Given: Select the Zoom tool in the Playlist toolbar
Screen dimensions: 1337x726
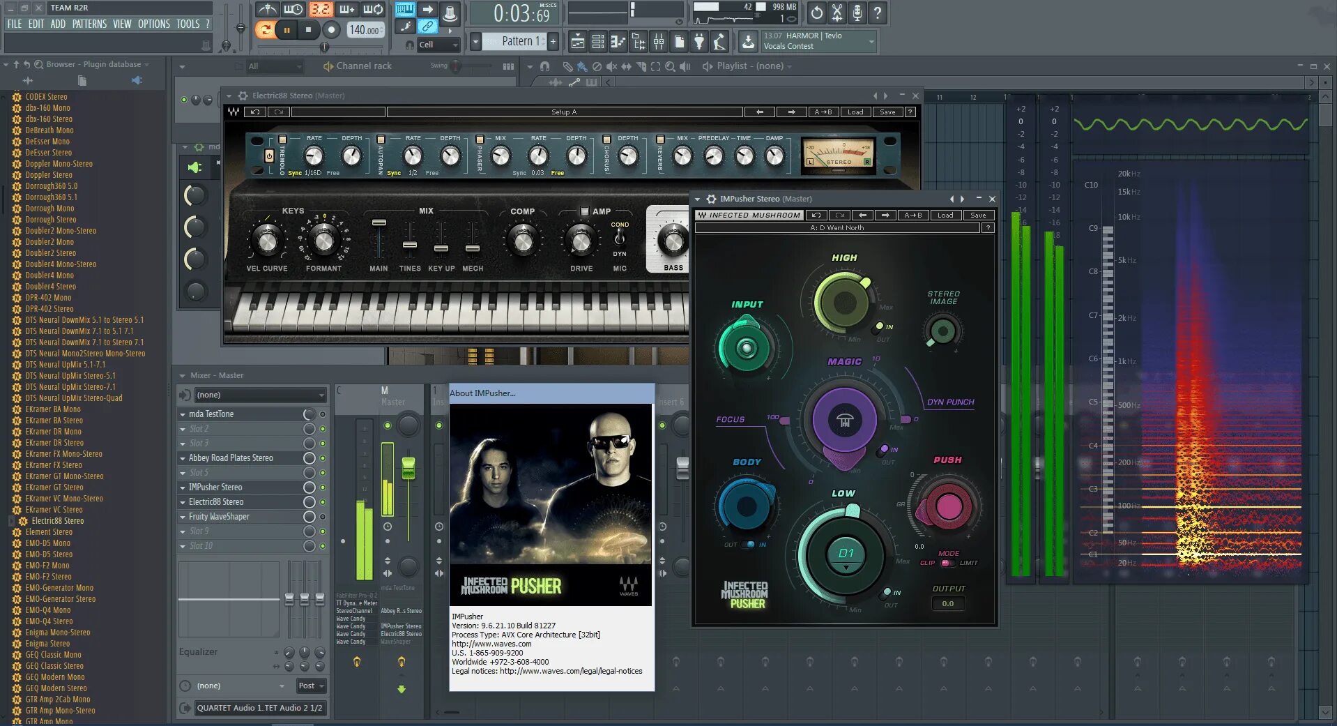Looking at the screenshot, I should click(x=670, y=68).
